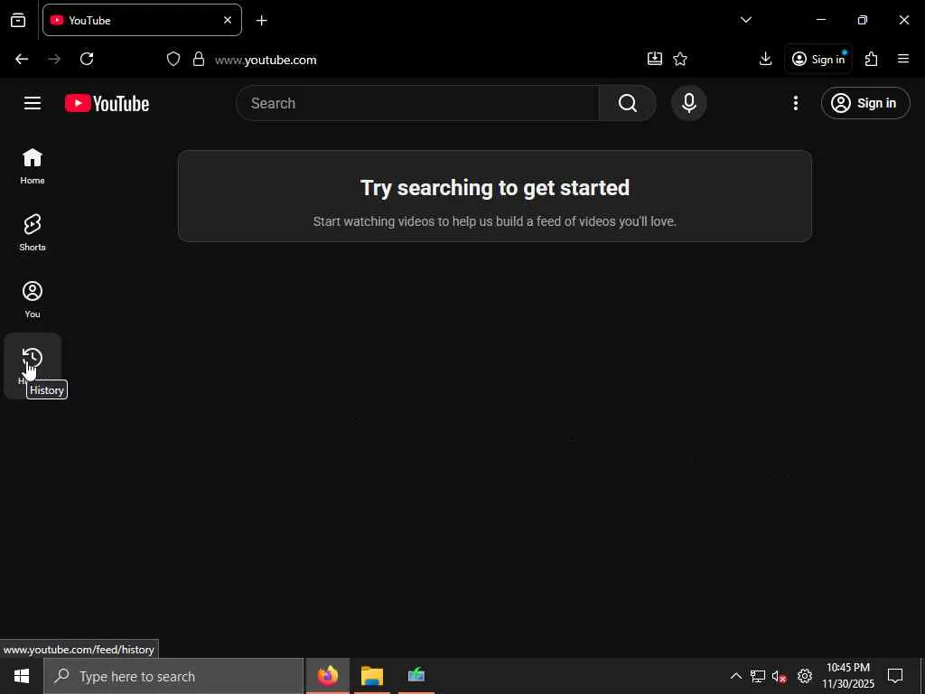Open the You section in sidebar
The height and width of the screenshot is (694, 925).
tap(33, 300)
